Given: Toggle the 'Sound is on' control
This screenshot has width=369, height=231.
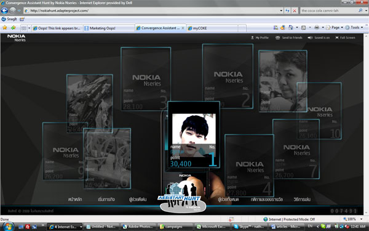Looking at the screenshot, I should click(319, 38).
